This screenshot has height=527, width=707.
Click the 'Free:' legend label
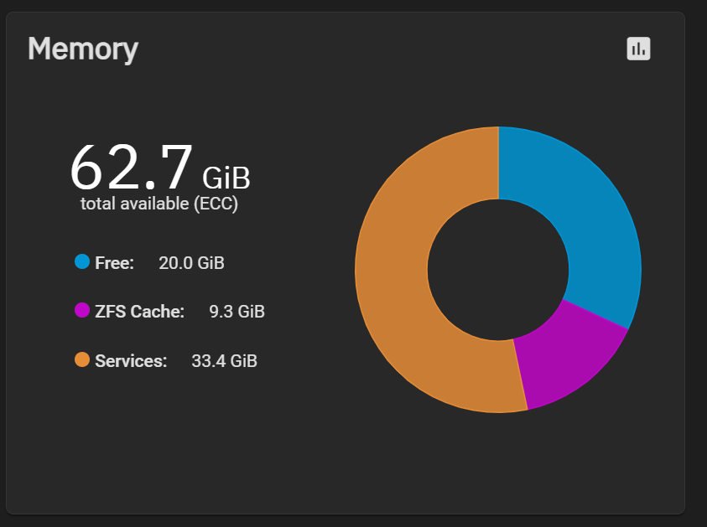pyautogui.click(x=115, y=262)
